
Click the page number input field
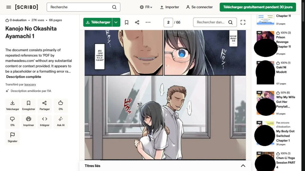point(168,22)
